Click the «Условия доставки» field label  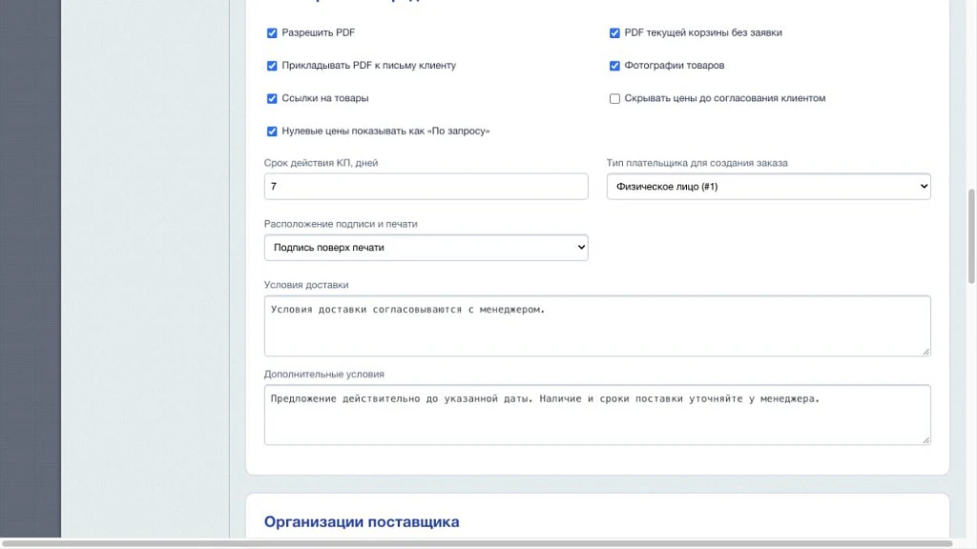(x=306, y=284)
